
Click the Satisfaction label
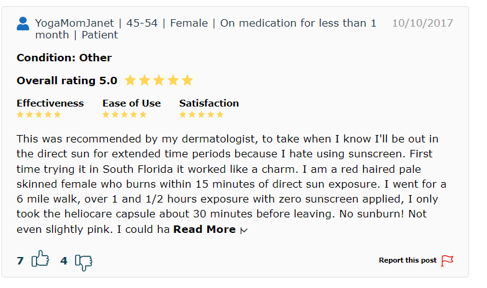coord(209,103)
